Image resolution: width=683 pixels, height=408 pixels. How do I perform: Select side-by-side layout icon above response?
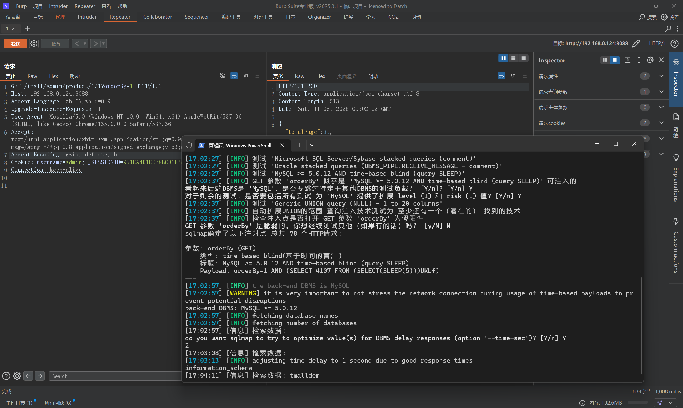503,58
